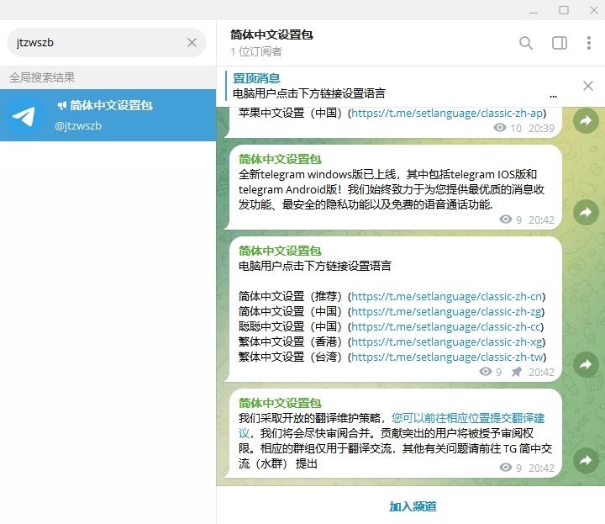Open the three-dot more options menu
This screenshot has height=524, width=605.
pyautogui.click(x=589, y=43)
